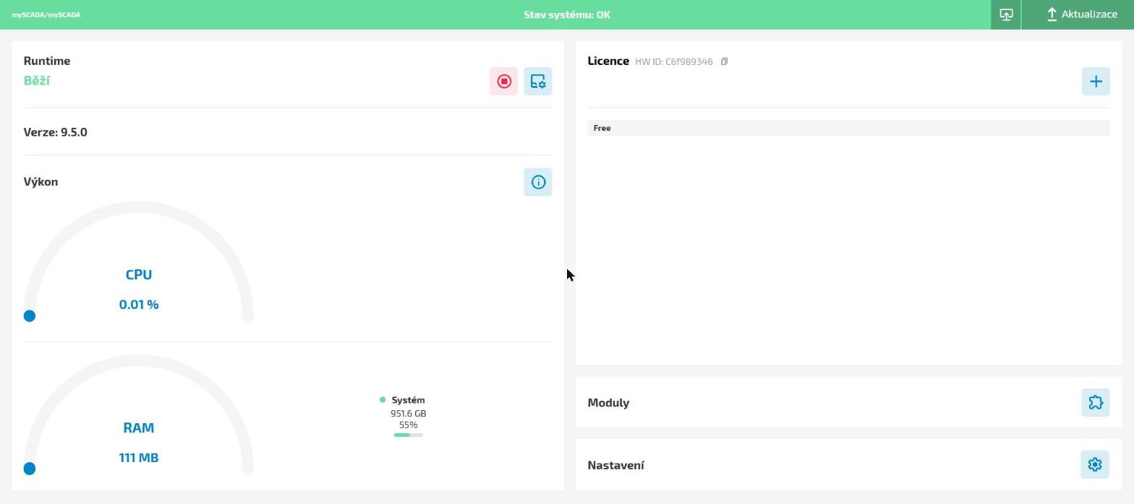
Task: Click the 0.01 % CPU value
Action: pyautogui.click(x=139, y=305)
